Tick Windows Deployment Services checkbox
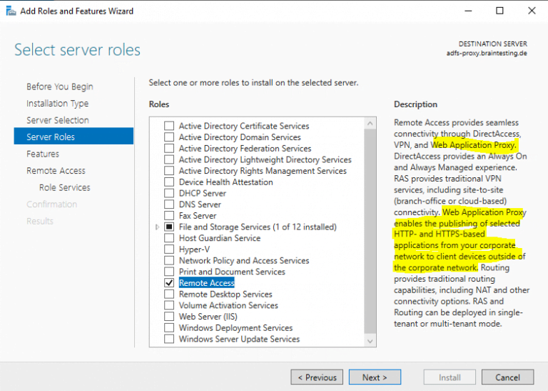This screenshot has height=391, width=548. [x=169, y=327]
